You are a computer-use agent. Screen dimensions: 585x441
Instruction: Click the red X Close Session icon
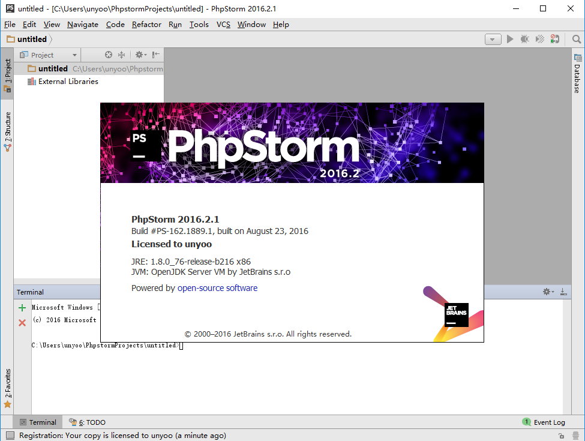pos(22,323)
